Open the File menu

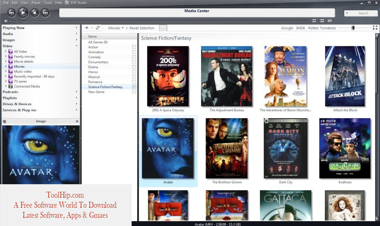pyautogui.click(x=6, y=3)
